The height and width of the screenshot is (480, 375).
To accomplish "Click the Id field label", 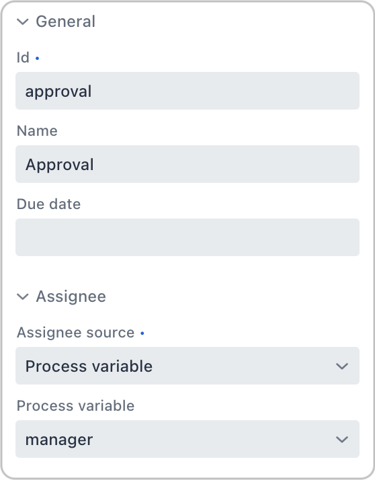I will click(23, 58).
